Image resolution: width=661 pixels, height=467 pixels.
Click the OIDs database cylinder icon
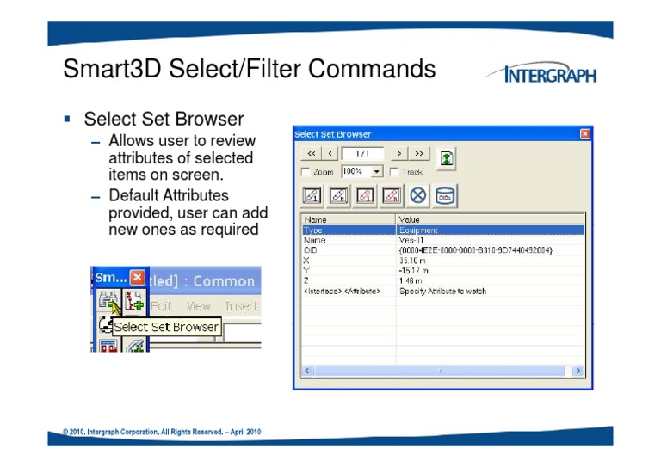445,196
